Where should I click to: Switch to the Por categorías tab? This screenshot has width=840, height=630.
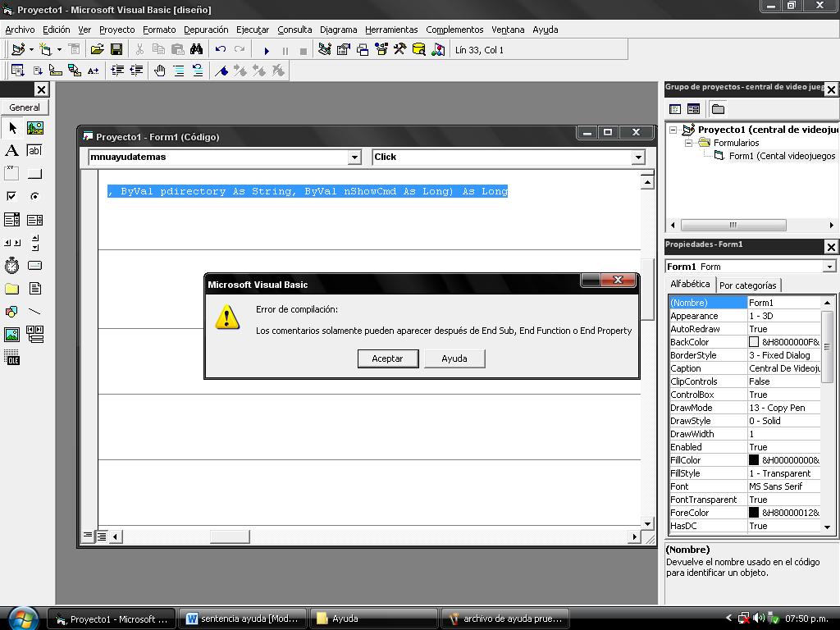click(748, 285)
